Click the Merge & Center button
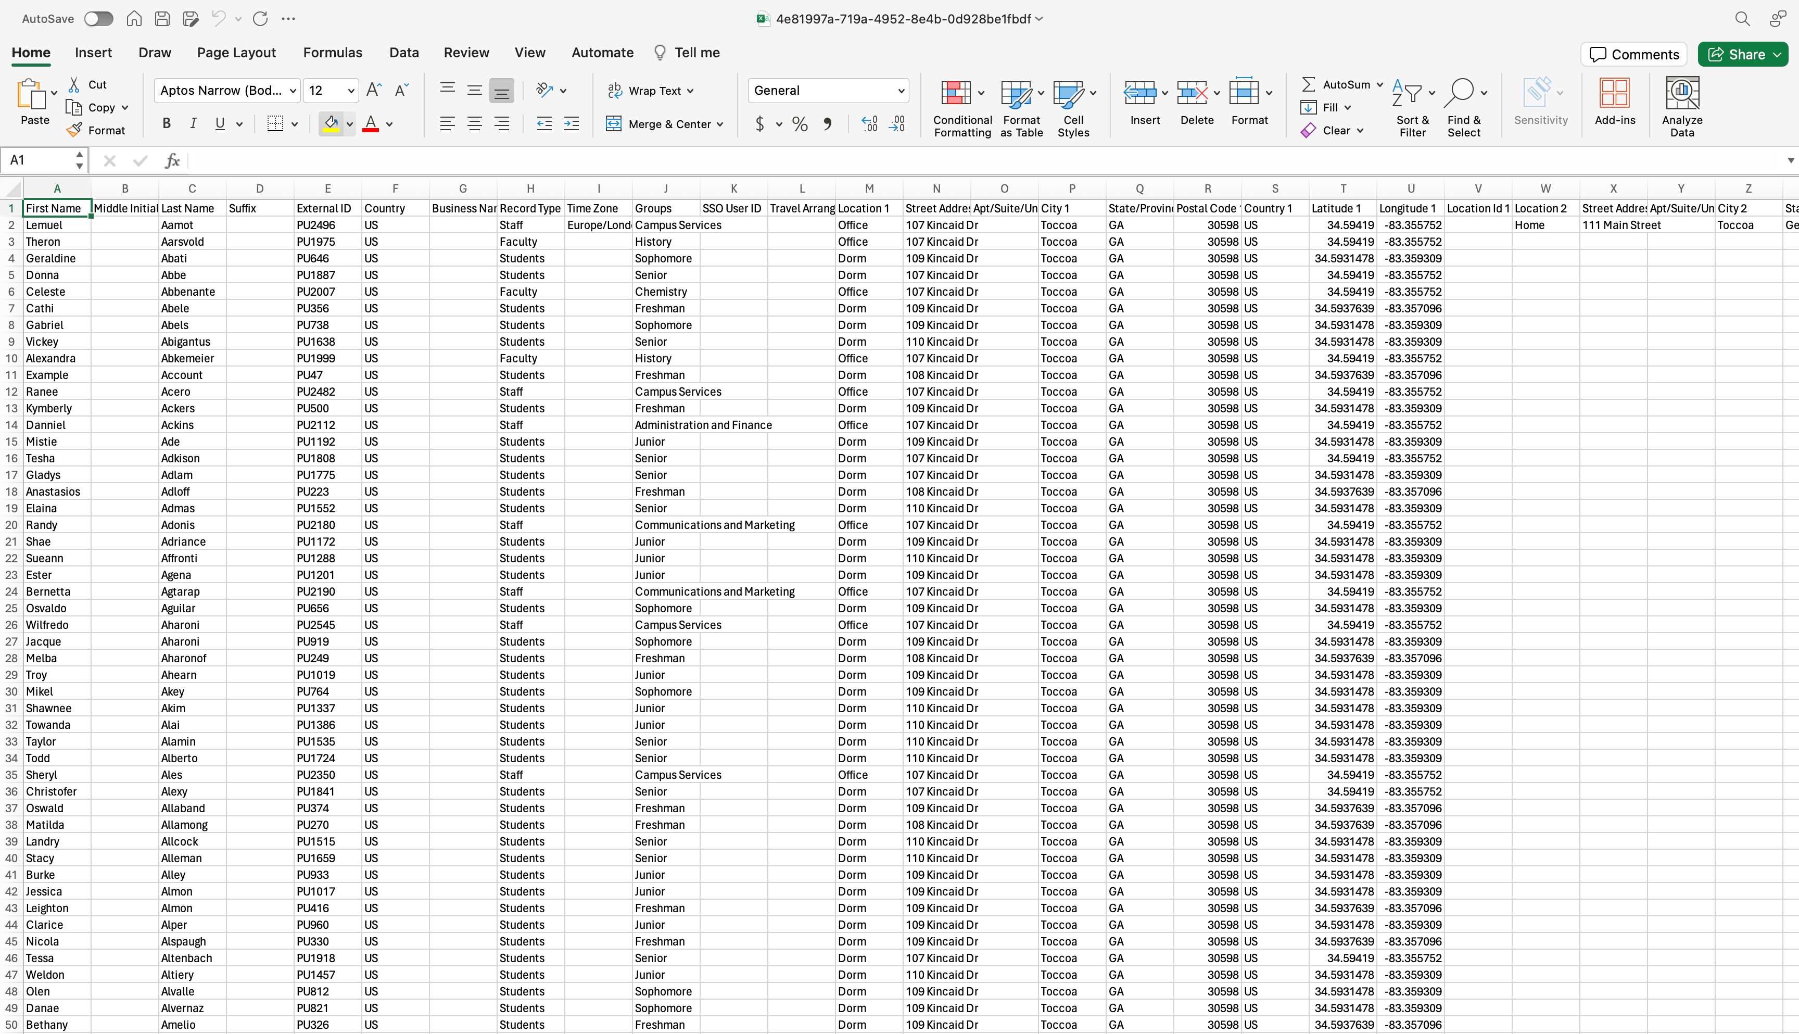The height and width of the screenshot is (1034, 1799). [x=665, y=124]
